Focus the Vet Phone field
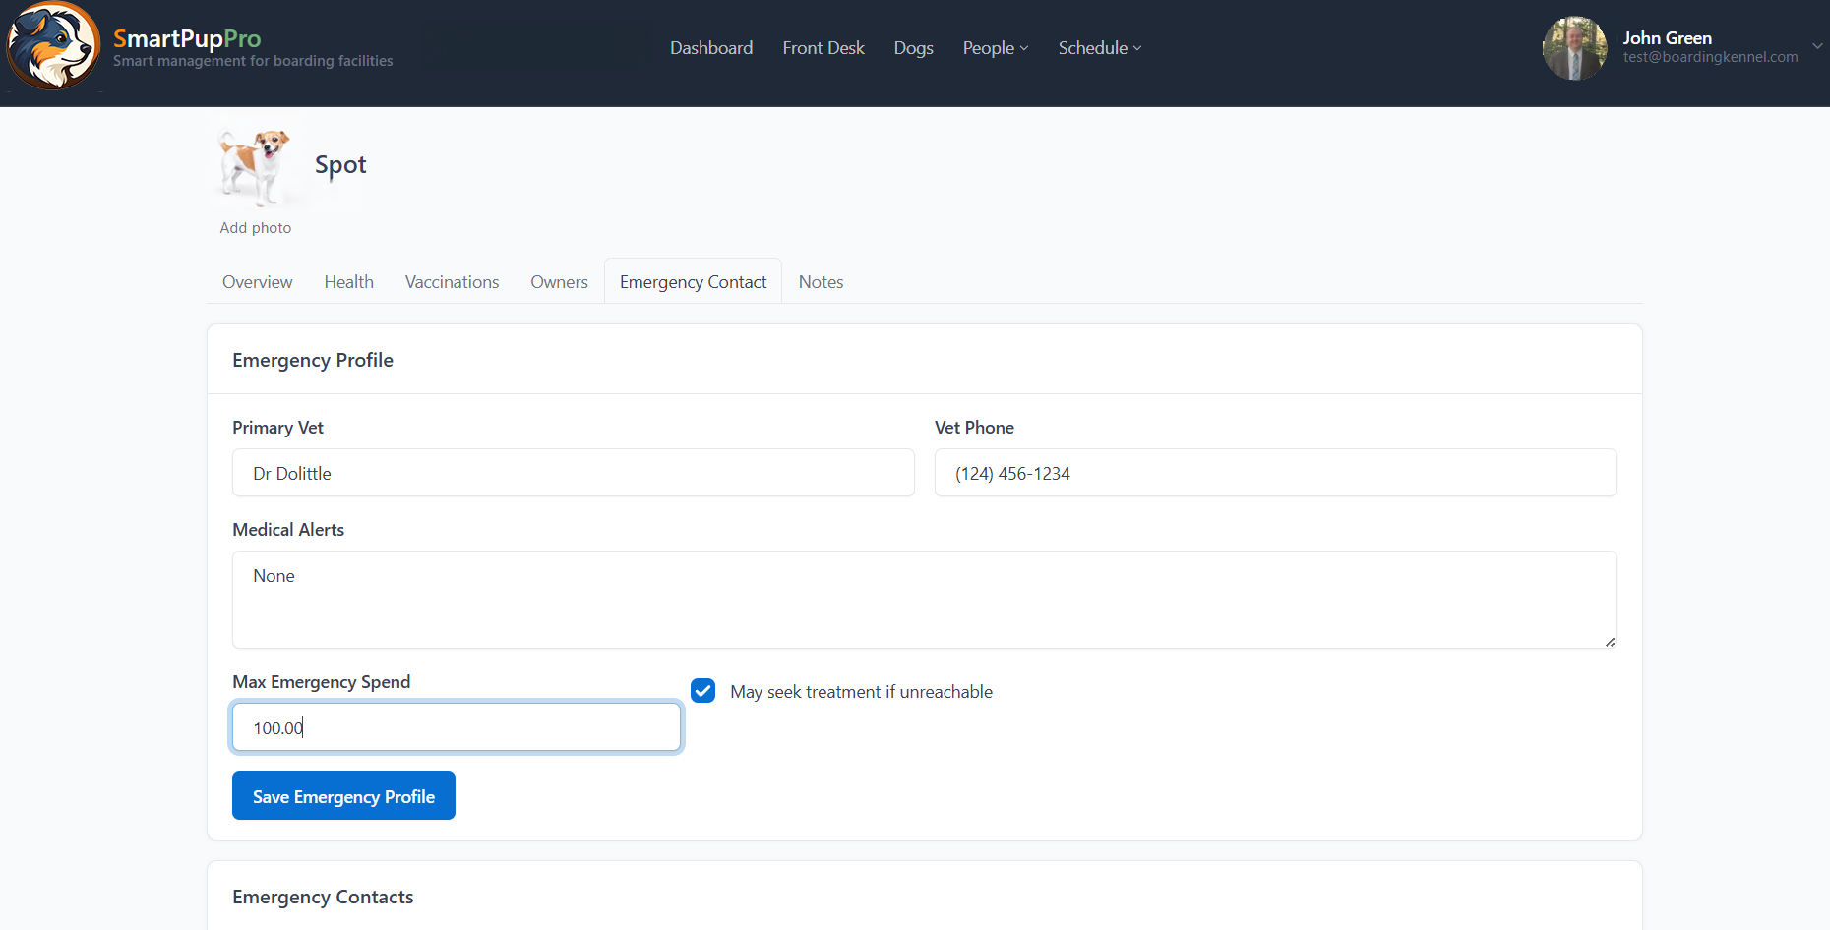The width and height of the screenshot is (1830, 930). (1275, 474)
